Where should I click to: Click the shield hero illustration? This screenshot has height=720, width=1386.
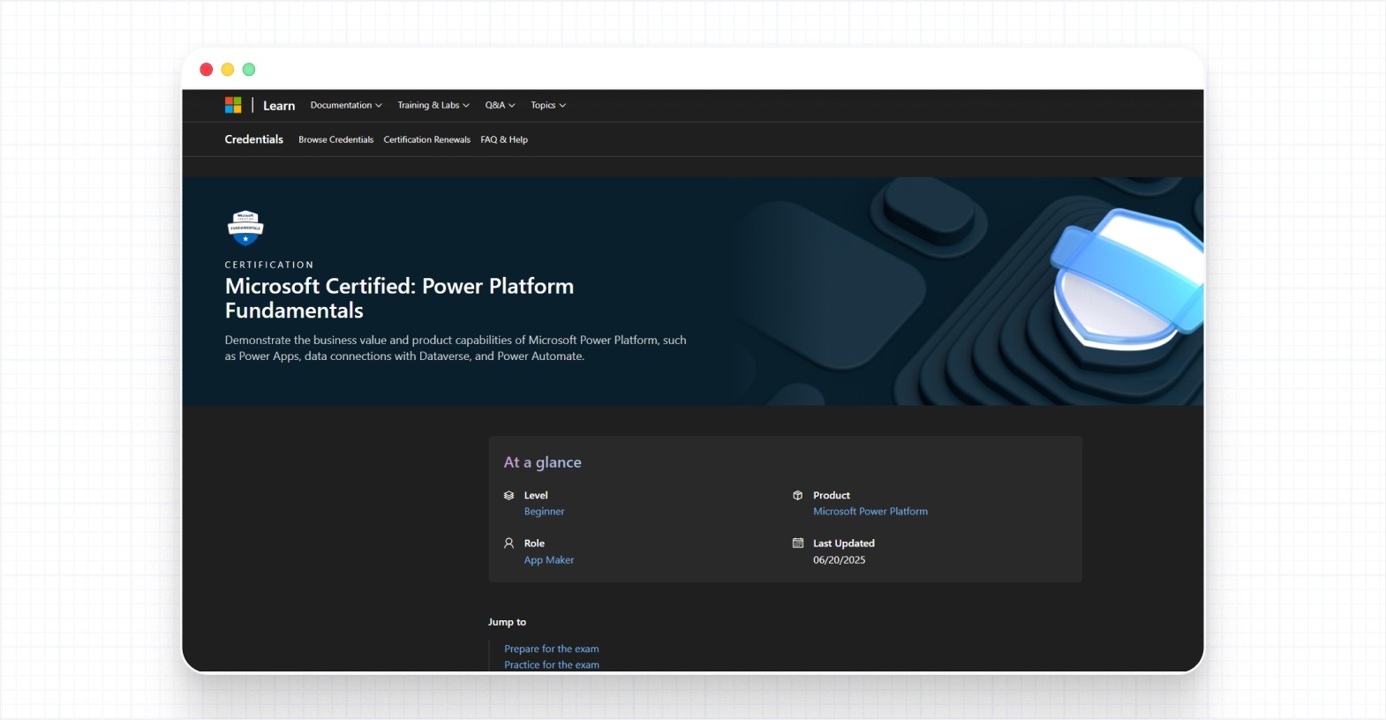1127,279
